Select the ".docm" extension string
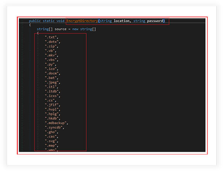 tap(52, 73)
